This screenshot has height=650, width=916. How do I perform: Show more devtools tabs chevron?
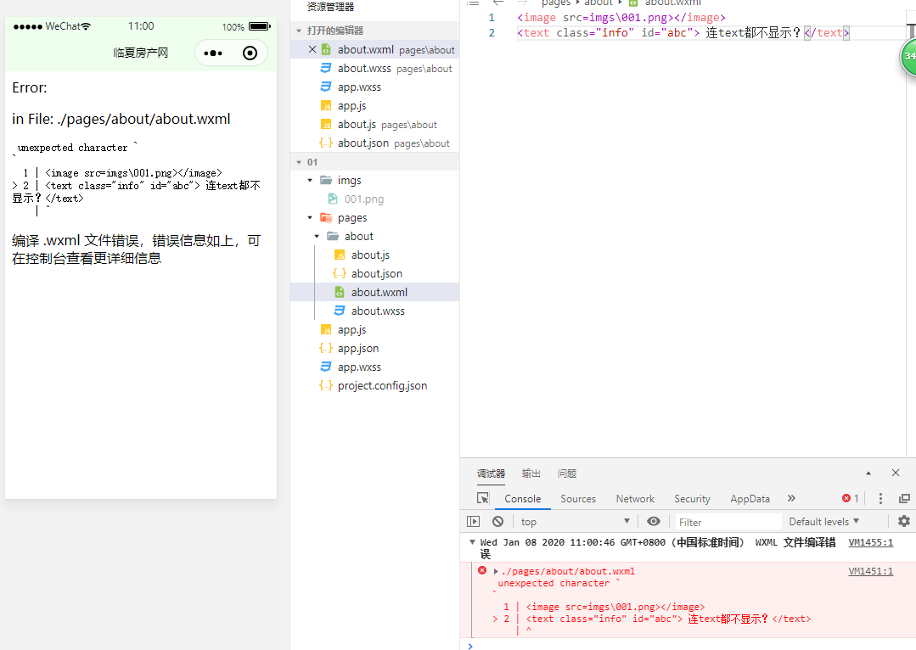tap(791, 498)
